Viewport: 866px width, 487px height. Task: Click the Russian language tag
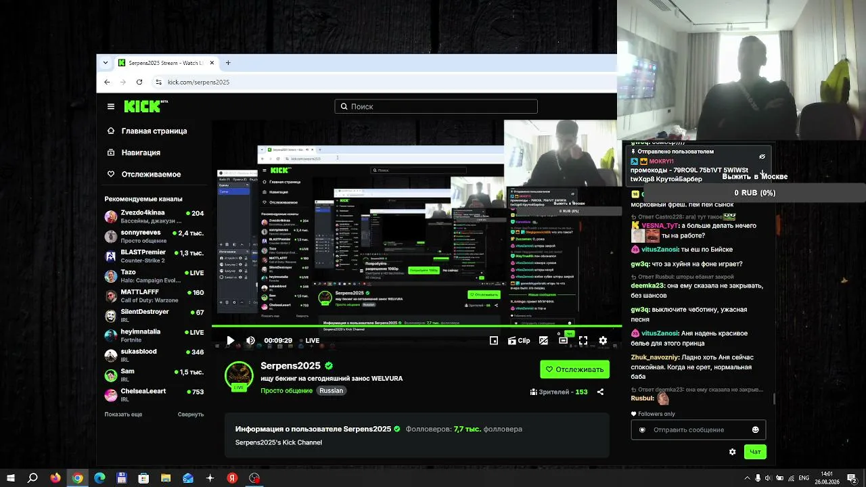pyautogui.click(x=332, y=391)
